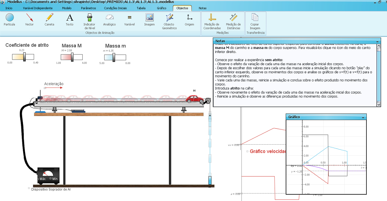Insert a Variável object
387x201 pixels.
(x=129, y=20)
